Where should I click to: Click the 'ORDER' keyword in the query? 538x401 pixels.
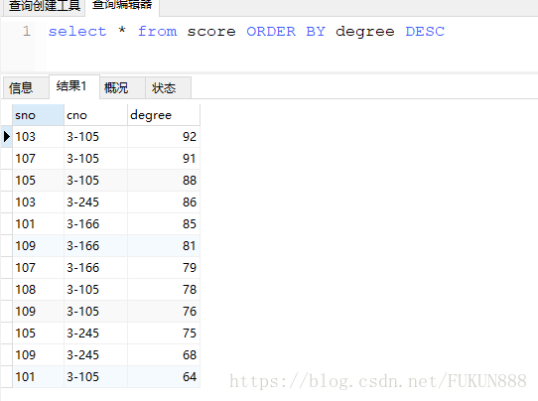pos(271,32)
